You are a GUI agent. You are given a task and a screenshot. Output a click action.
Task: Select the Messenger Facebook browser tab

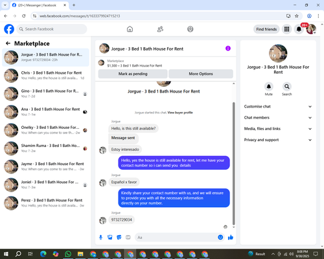click(x=40, y=5)
